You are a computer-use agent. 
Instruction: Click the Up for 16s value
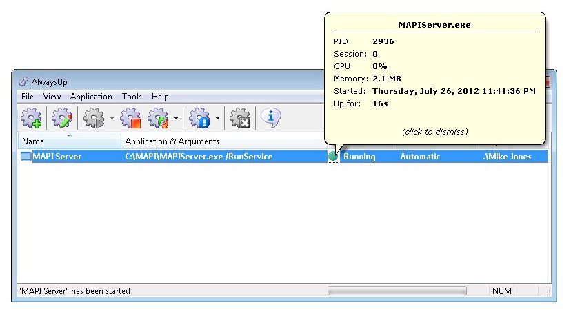[x=380, y=103]
